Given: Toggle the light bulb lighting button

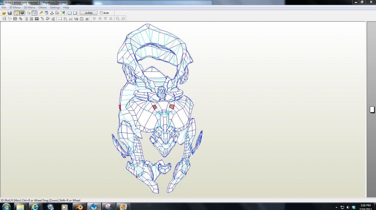Looking at the screenshot, I should point(17,13).
